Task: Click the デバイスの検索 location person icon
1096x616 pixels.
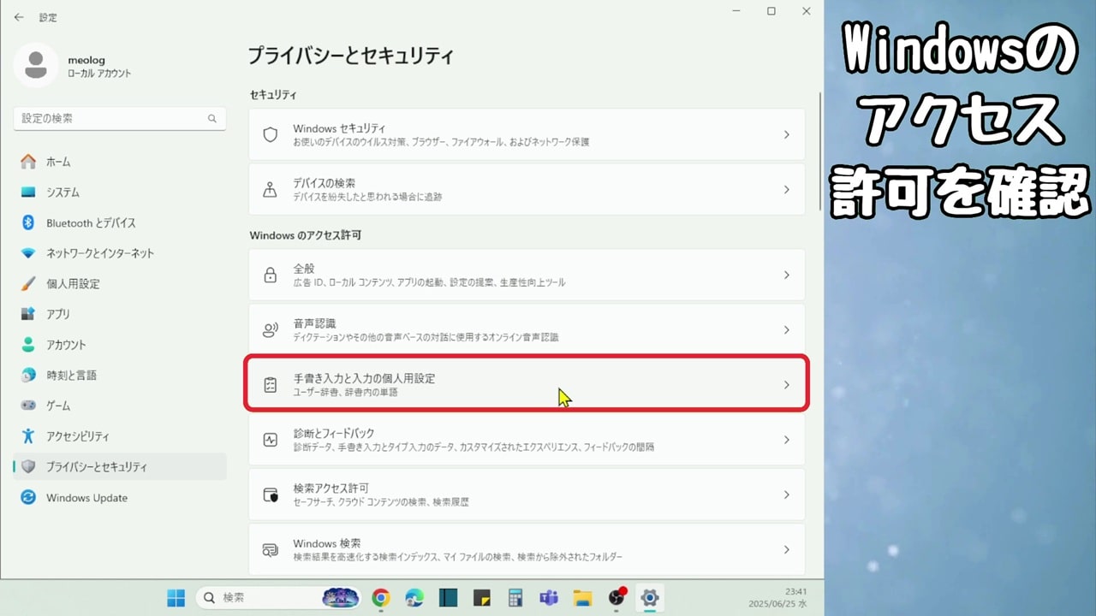Action: click(x=271, y=190)
